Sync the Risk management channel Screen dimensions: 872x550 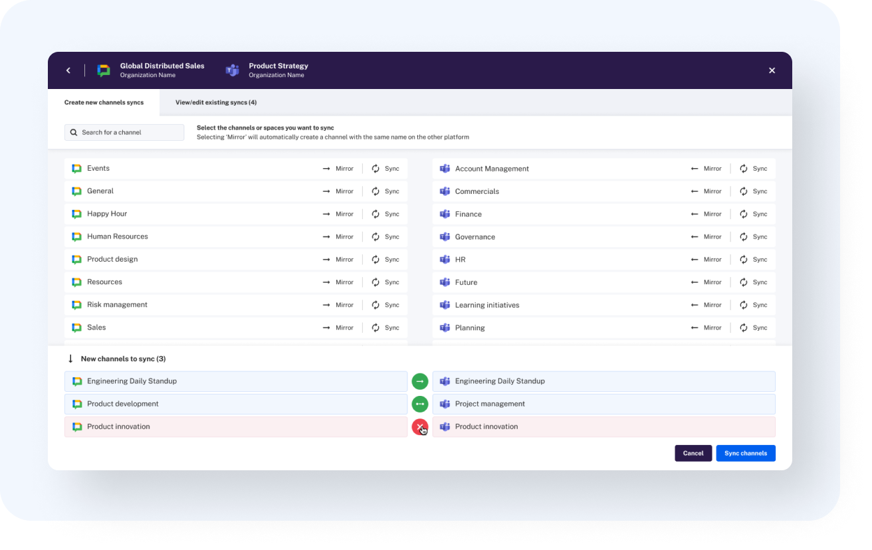click(385, 305)
